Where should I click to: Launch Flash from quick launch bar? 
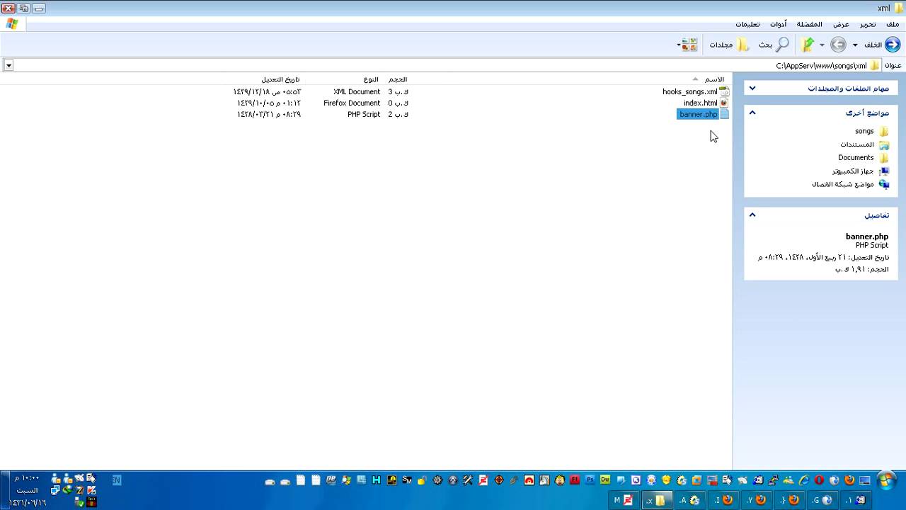(575, 480)
